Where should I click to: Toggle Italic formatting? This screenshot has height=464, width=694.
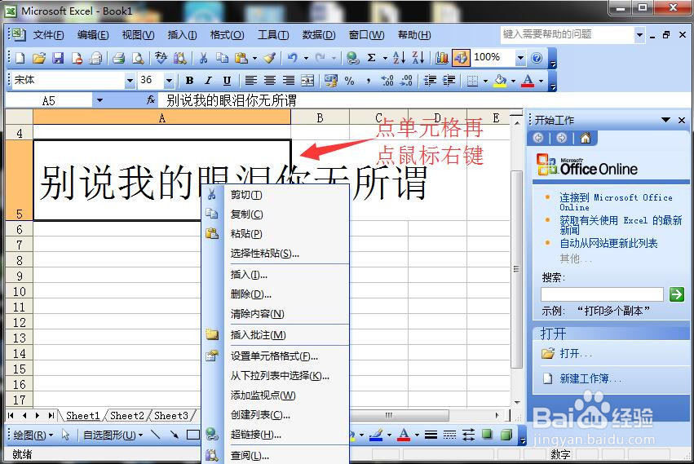(208, 81)
